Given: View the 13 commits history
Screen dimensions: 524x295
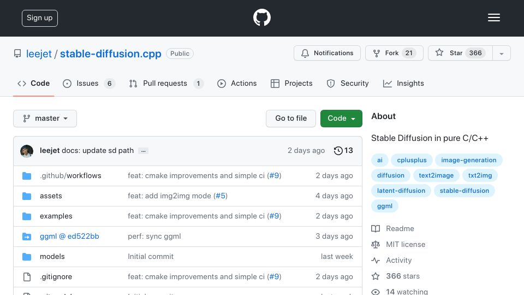Looking at the screenshot, I should pyautogui.click(x=343, y=151).
